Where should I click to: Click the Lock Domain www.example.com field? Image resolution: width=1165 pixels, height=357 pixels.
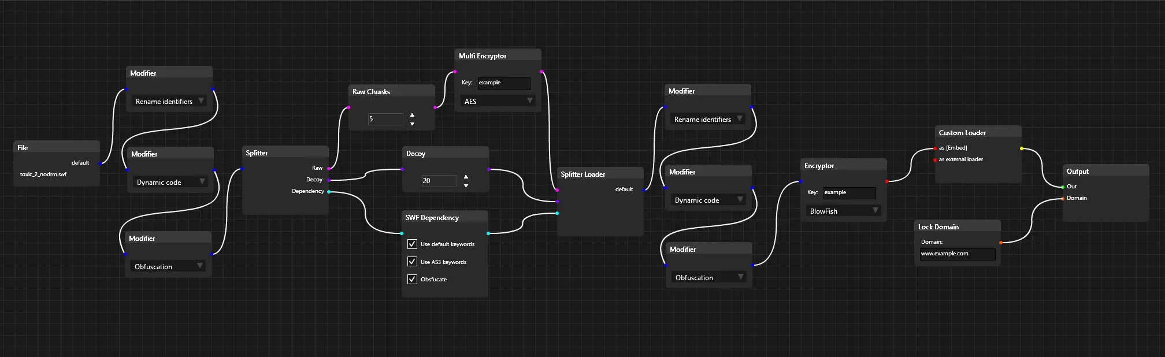pos(958,254)
